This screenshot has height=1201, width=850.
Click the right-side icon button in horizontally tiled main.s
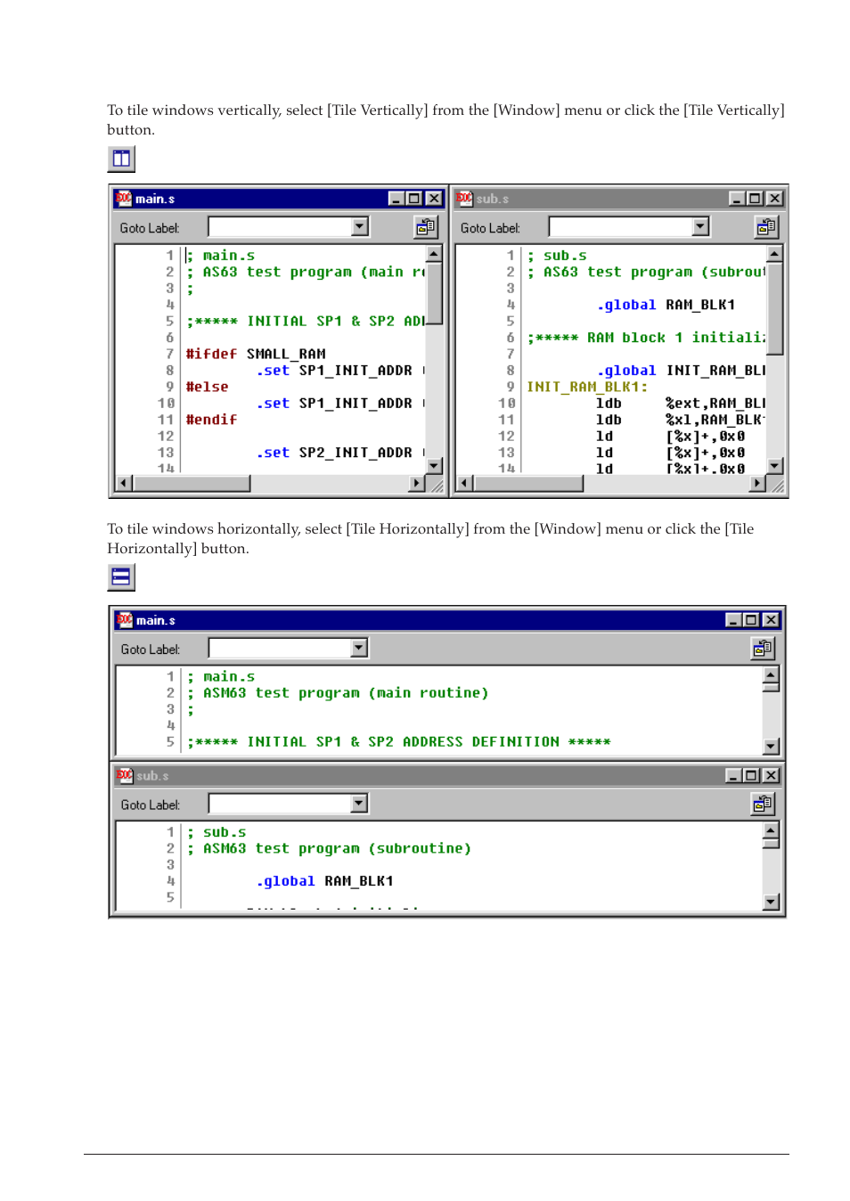tap(763, 649)
